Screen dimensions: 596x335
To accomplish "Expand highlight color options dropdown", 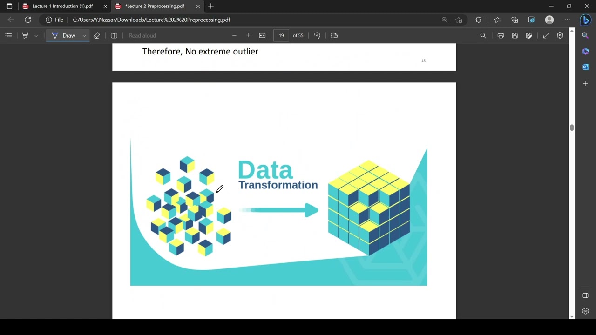I will [x=36, y=36].
